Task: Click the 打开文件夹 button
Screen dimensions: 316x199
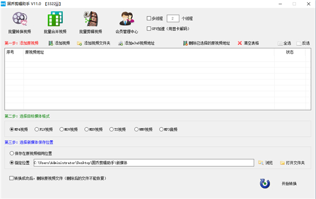Action: (292, 163)
